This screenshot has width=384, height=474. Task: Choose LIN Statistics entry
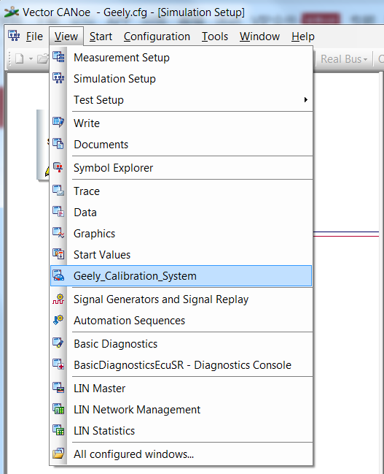point(181,430)
